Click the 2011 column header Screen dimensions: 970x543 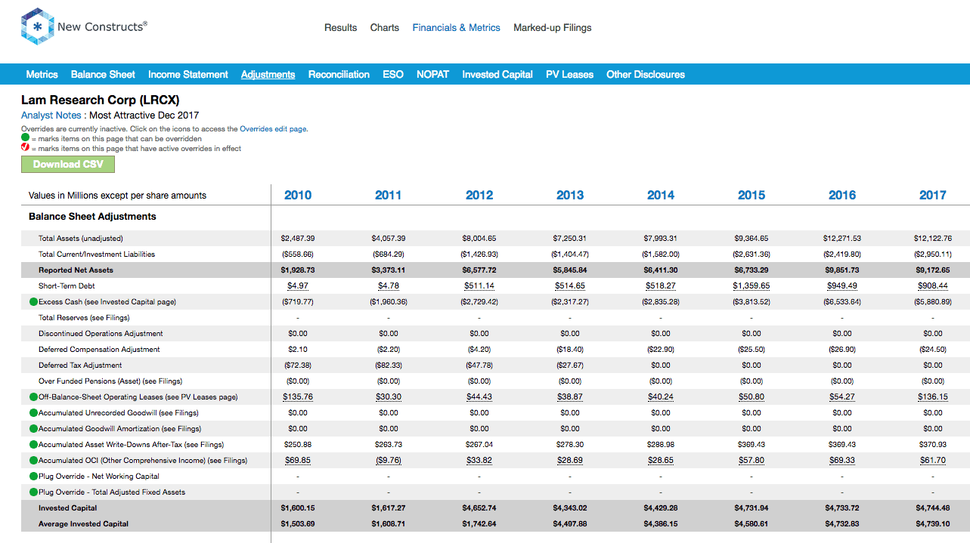pos(389,195)
